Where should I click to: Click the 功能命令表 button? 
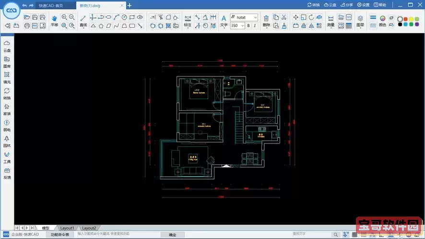point(60,235)
